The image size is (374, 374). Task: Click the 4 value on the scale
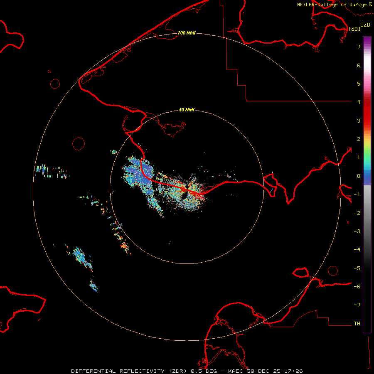pos(359,102)
